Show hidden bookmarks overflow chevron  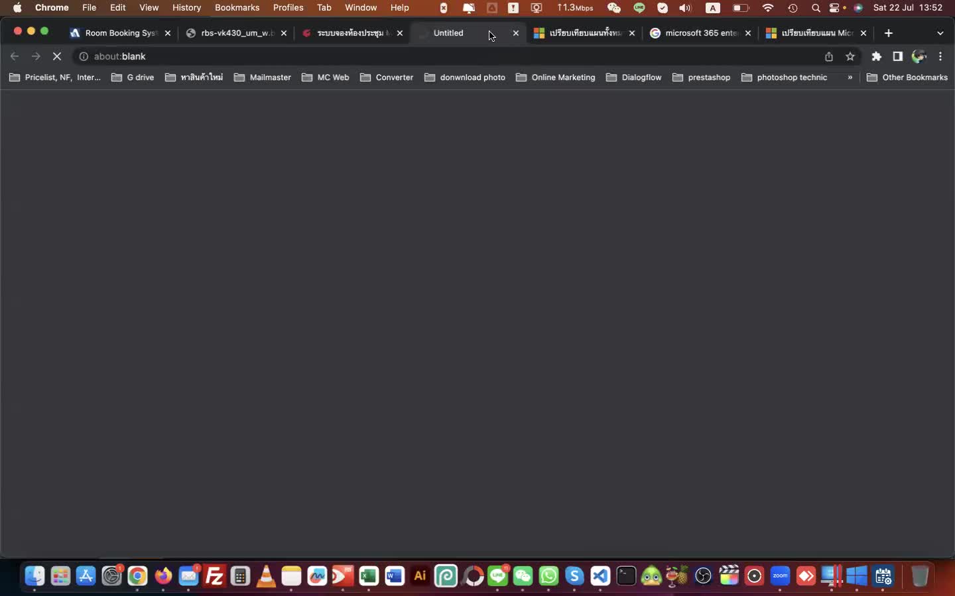point(850,77)
